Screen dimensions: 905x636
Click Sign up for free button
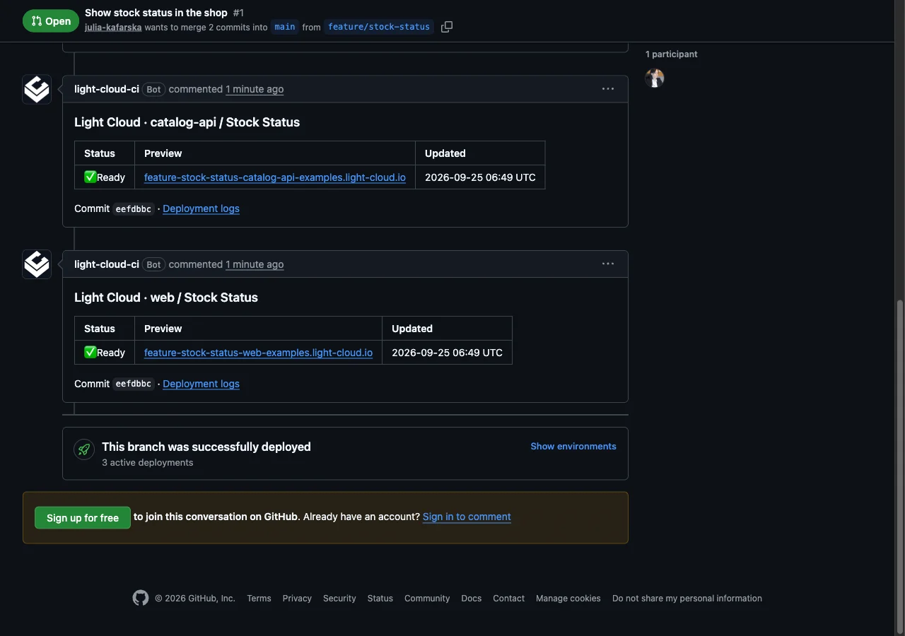point(83,518)
